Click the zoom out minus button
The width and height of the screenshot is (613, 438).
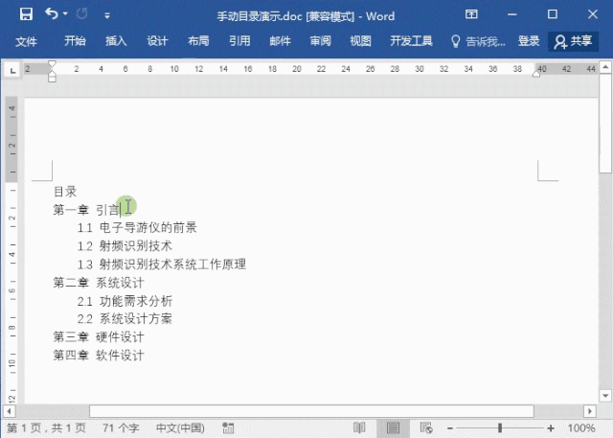[450, 428]
